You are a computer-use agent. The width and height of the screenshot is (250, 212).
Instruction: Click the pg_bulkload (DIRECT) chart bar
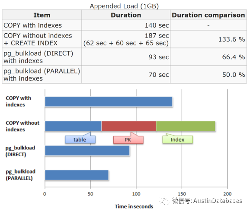[x=87, y=151]
